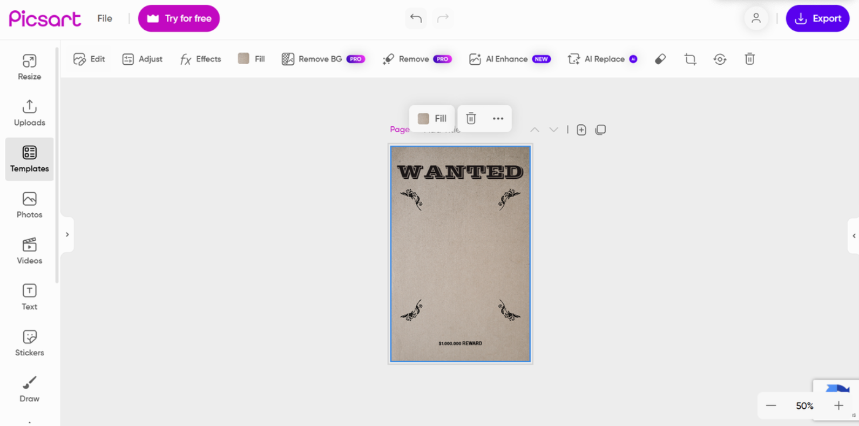Click the 50% zoom level value
The image size is (859, 426).
pos(804,405)
